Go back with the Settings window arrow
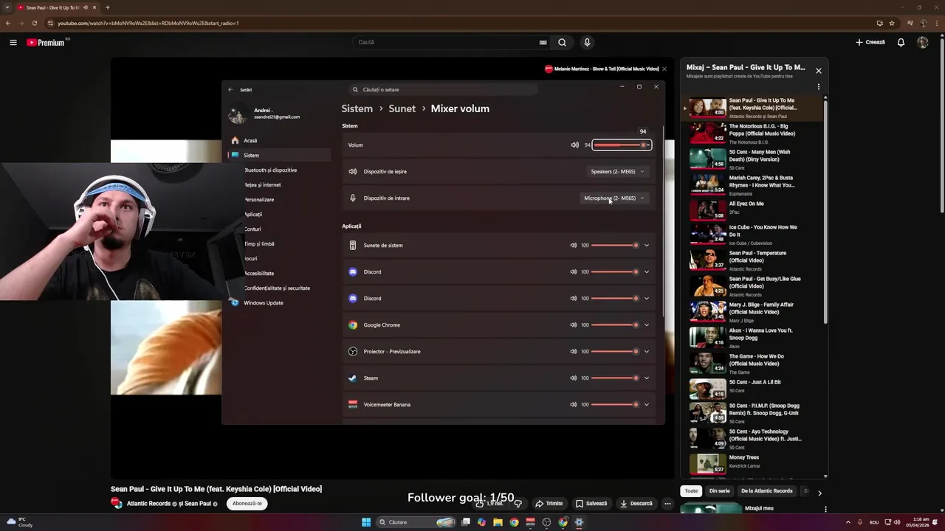945x531 pixels. click(230, 89)
